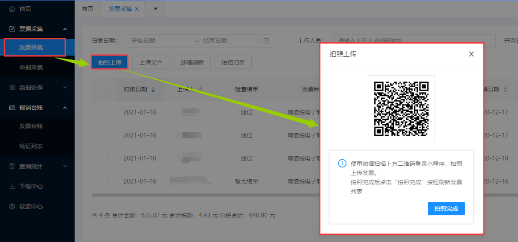Click the 查询统计 search-document icon
This screenshot has height=242, width=518.
(12, 166)
